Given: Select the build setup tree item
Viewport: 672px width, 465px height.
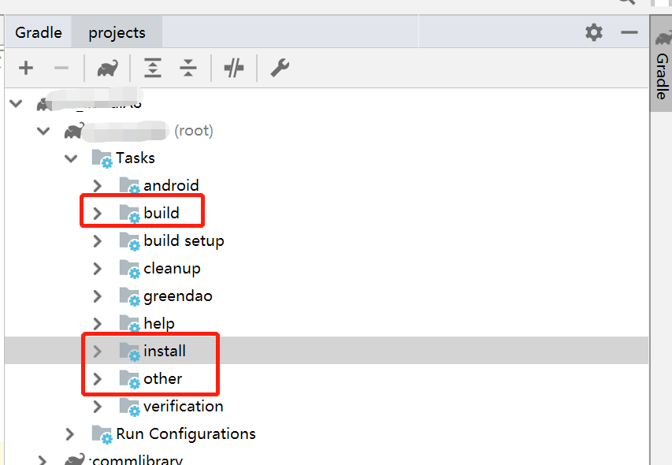Looking at the screenshot, I should click(x=184, y=241).
